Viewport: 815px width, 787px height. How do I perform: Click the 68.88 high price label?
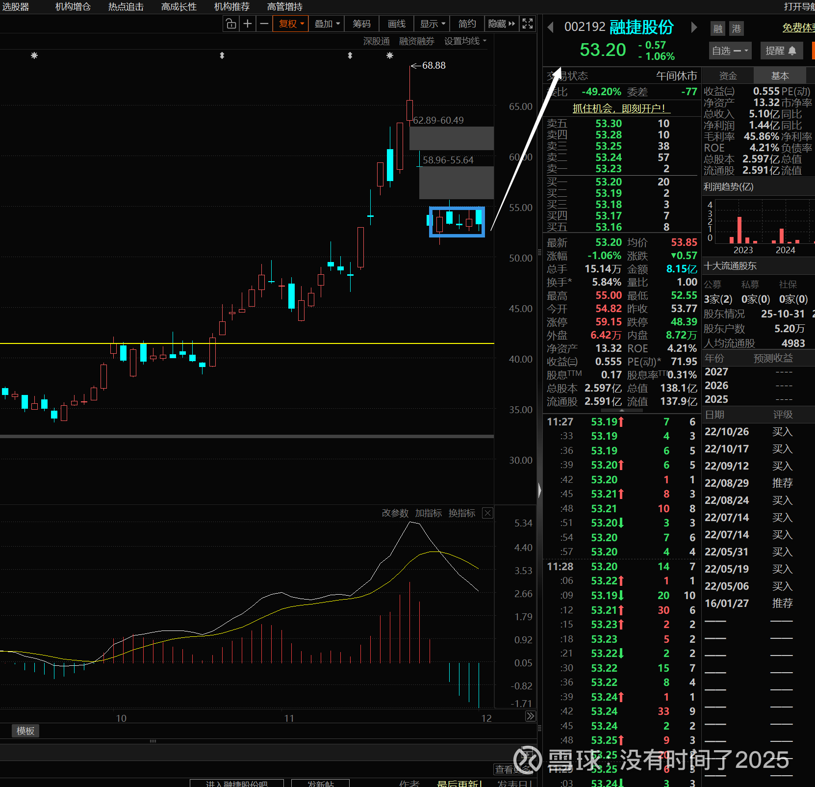pos(434,65)
